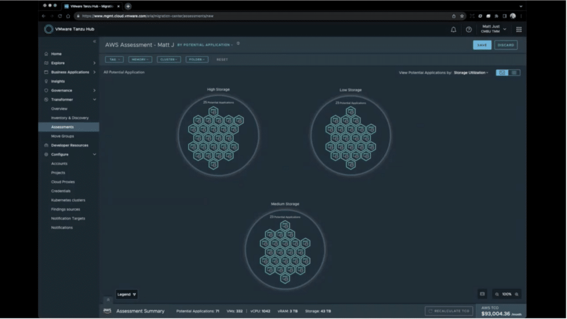Discard the assessment changes

coord(506,45)
